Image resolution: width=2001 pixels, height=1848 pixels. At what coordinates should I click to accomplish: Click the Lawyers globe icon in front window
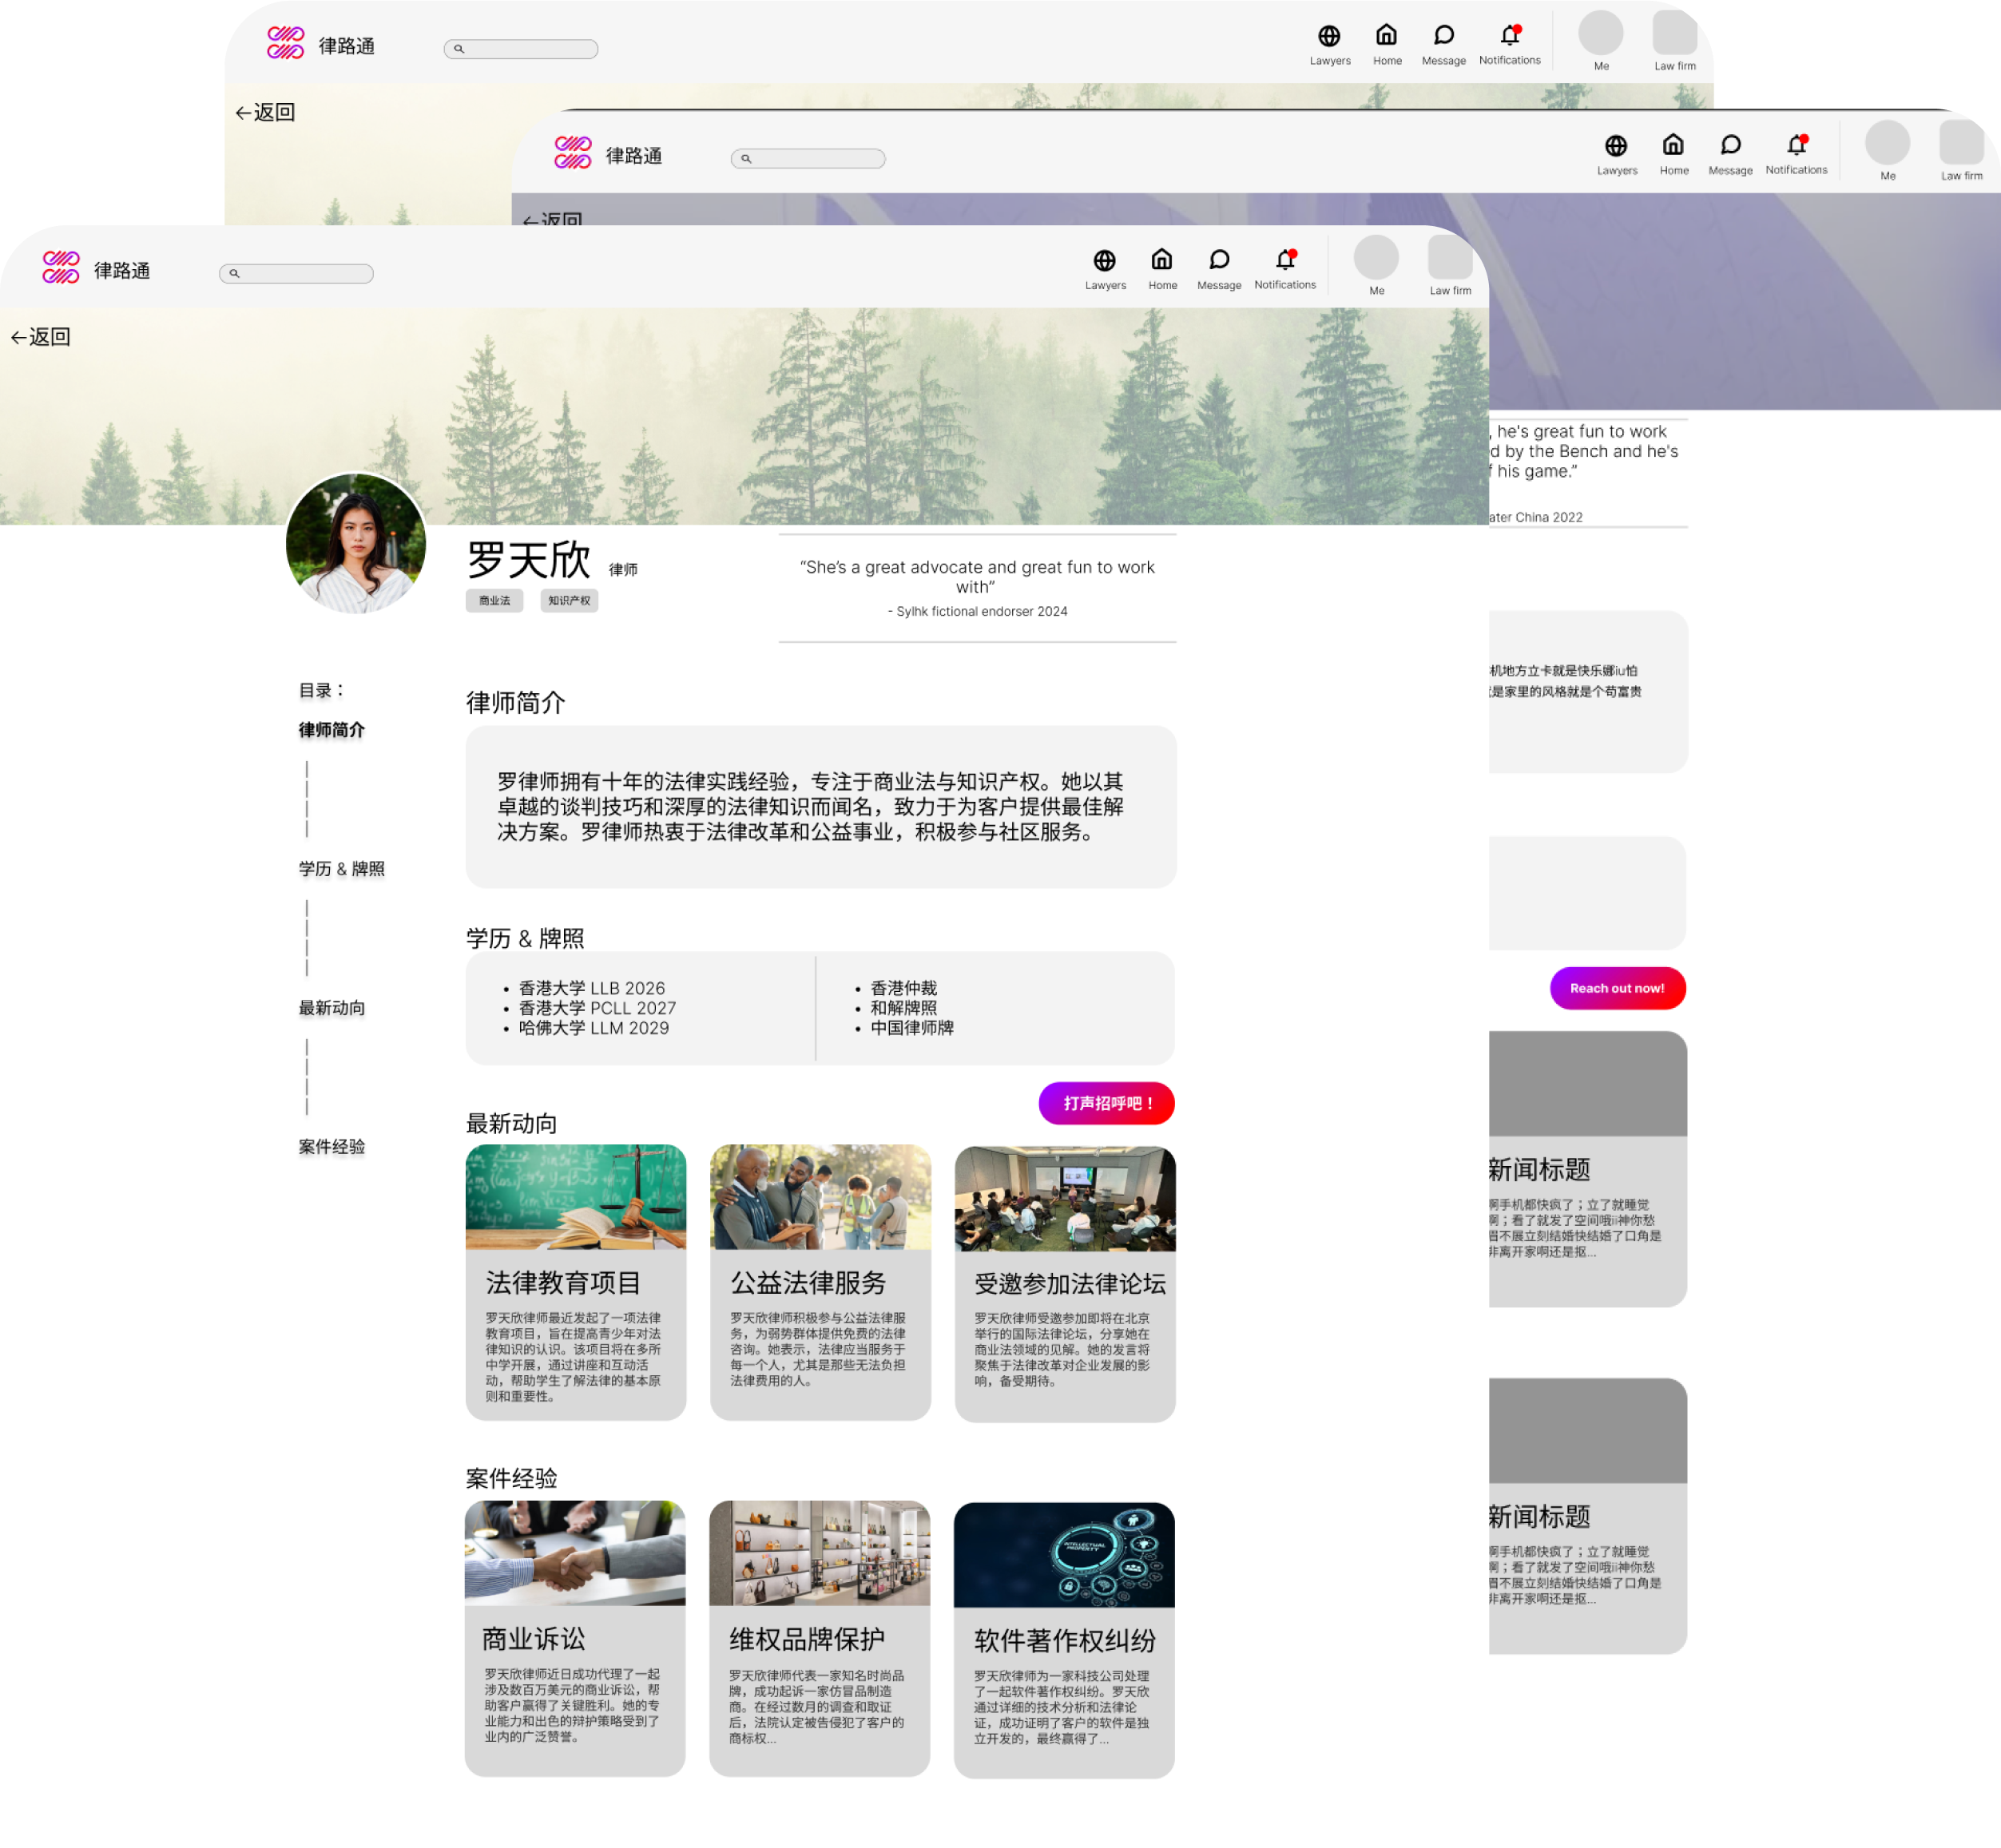pos(1104,261)
